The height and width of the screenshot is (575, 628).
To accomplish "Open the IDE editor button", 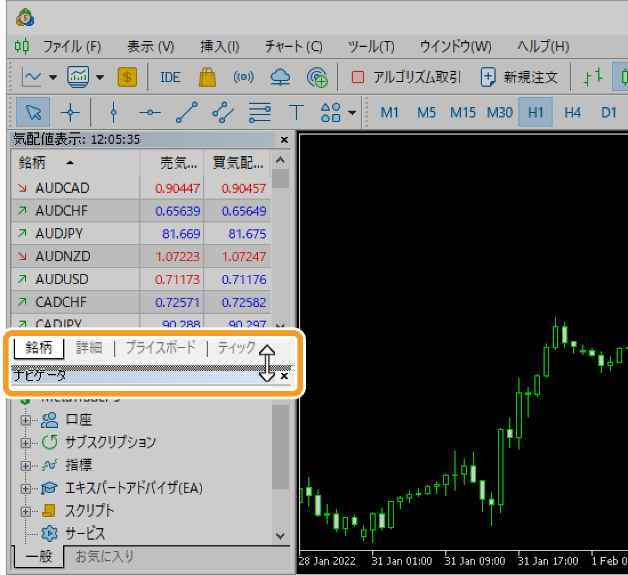I will tap(170, 77).
